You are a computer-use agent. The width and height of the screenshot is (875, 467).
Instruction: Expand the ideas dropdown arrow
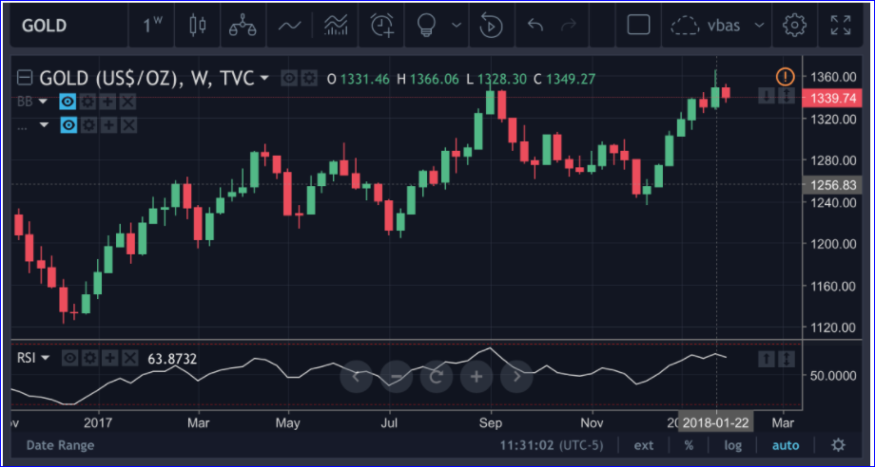457,25
